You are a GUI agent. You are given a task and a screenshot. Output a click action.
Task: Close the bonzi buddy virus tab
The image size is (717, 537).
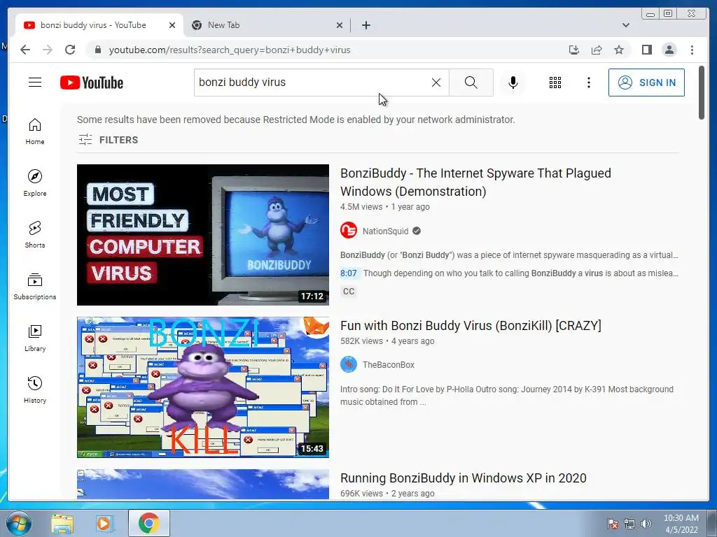coord(172,25)
